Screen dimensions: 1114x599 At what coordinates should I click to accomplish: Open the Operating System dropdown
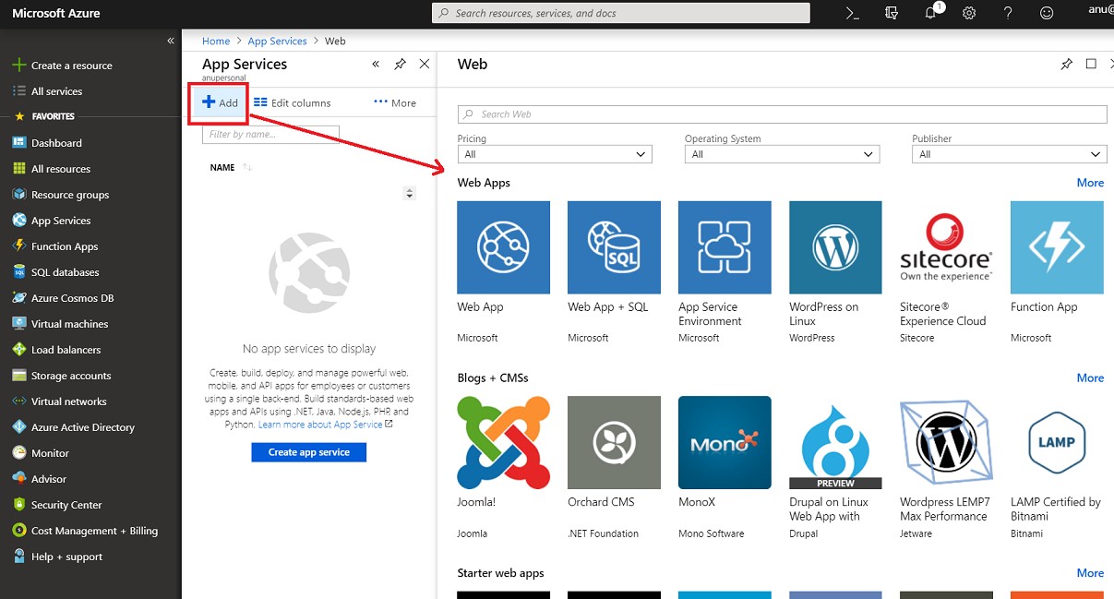pos(782,154)
